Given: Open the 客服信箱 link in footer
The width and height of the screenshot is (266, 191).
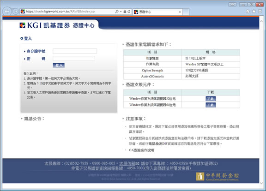Looking at the screenshot, I should pos(127,163).
